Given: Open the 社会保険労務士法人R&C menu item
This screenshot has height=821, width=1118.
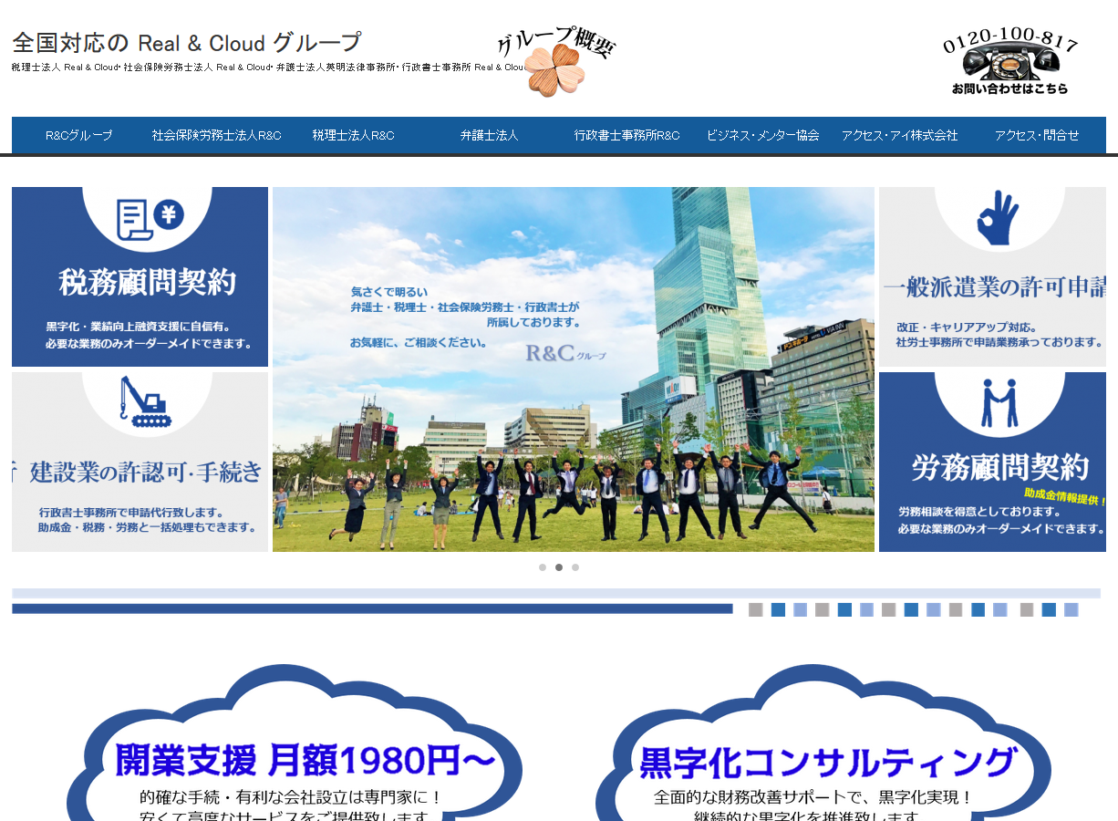Looking at the screenshot, I should [216, 135].
